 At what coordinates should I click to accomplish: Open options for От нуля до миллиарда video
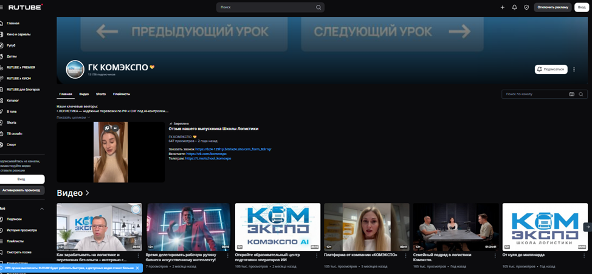584,255
